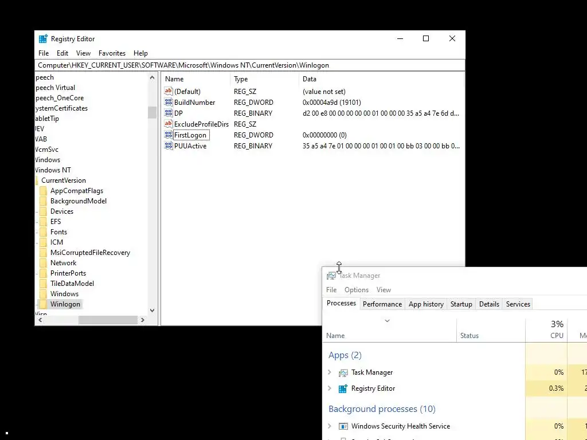
Task: Select the CurrentVersion tree key
Action: [x=63, y=180]
